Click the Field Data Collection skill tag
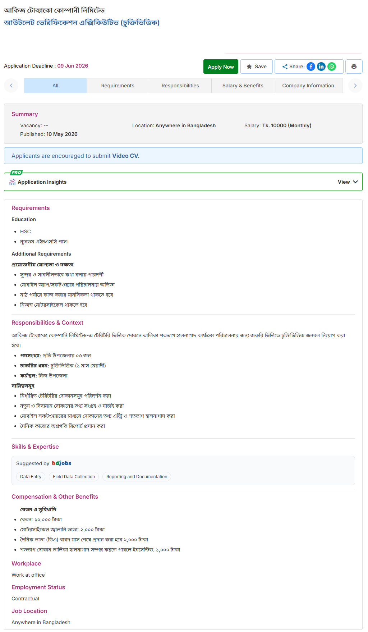The height and width of the screenshot is (632, 368). pyautogui.click(x=74, y=477)
